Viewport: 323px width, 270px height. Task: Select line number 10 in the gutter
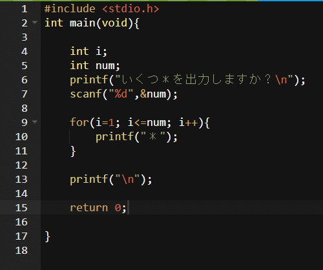(21, 137)
